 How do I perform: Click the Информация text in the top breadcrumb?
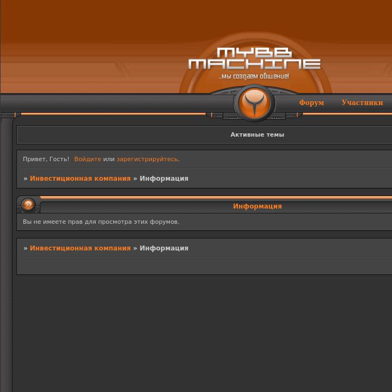click(x=164, y=179)
